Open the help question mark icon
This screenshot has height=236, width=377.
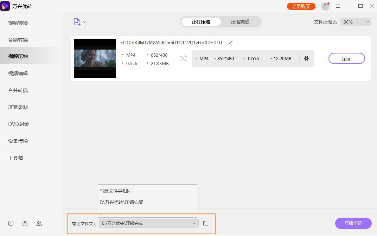pos(25,223)
